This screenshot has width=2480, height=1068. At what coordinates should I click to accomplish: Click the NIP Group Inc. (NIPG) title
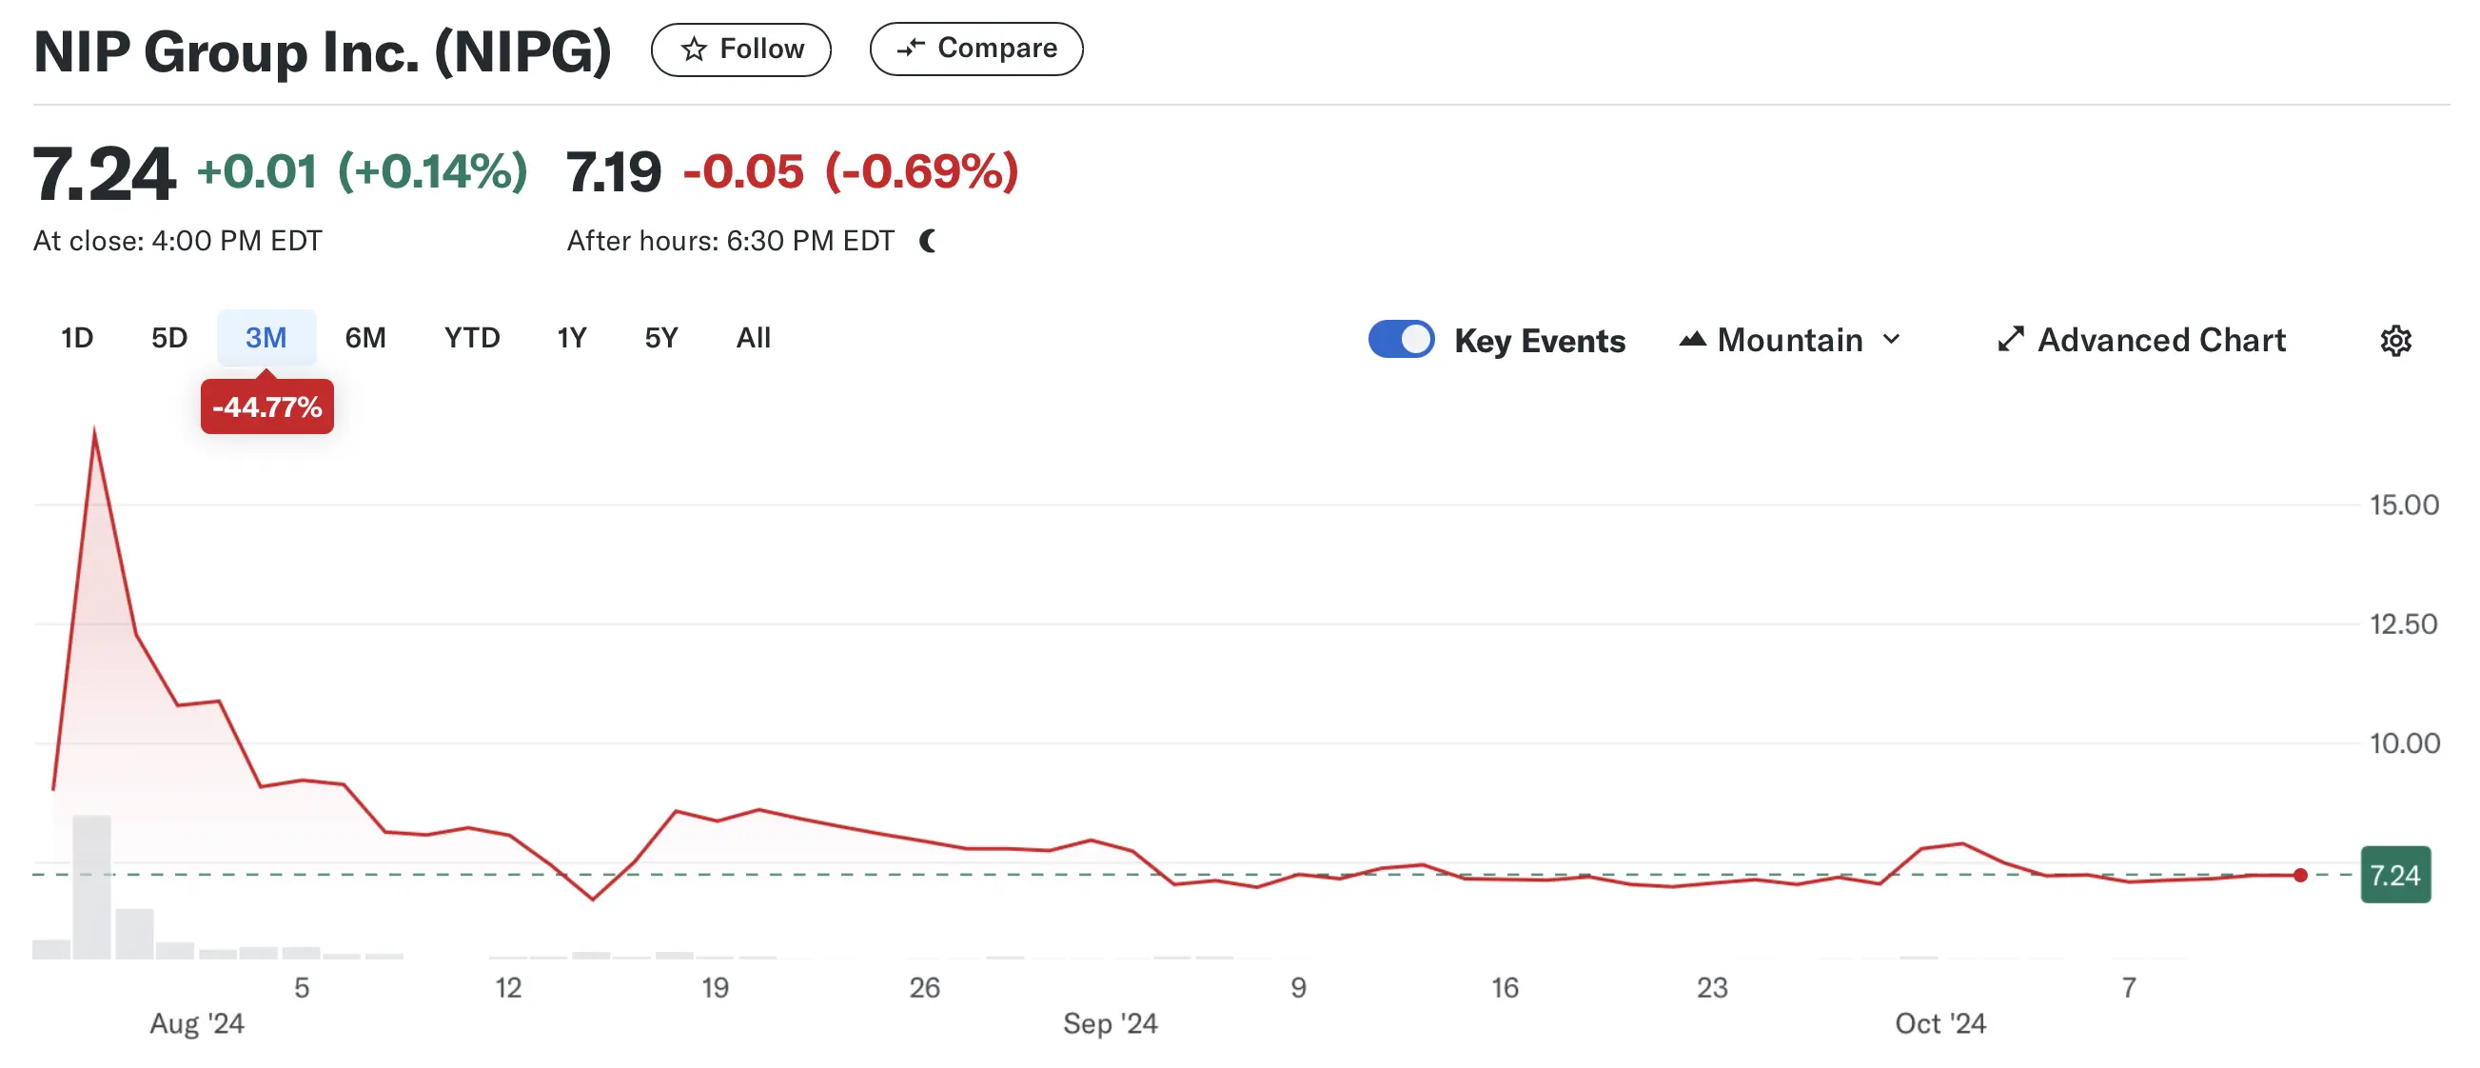323,51
